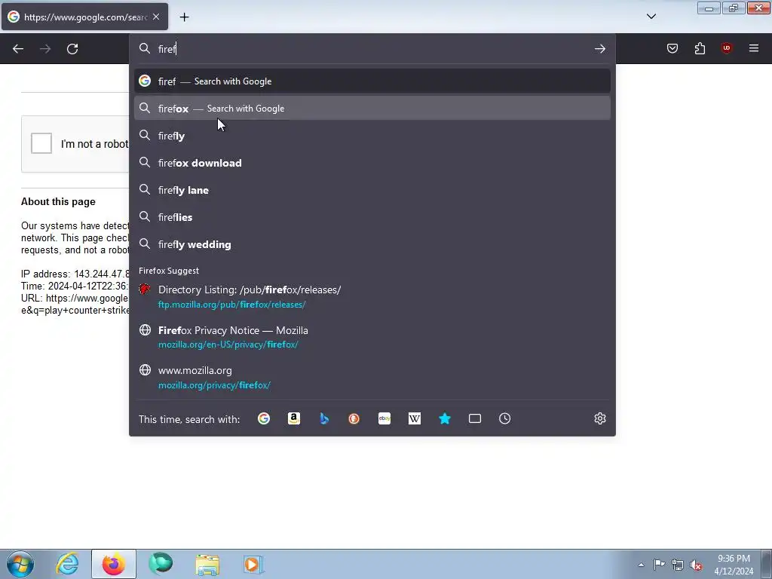Search bookmarks using the star icon
This screenshot has width=772, height=579.
tap(445, 418)
